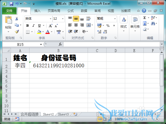
Task: Click the Select All corner button
Action: pos(7,51)
